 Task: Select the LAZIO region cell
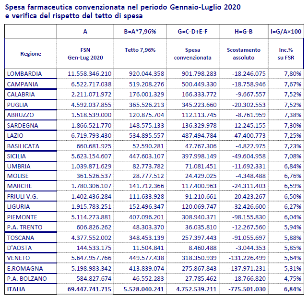tap(31, 135)
